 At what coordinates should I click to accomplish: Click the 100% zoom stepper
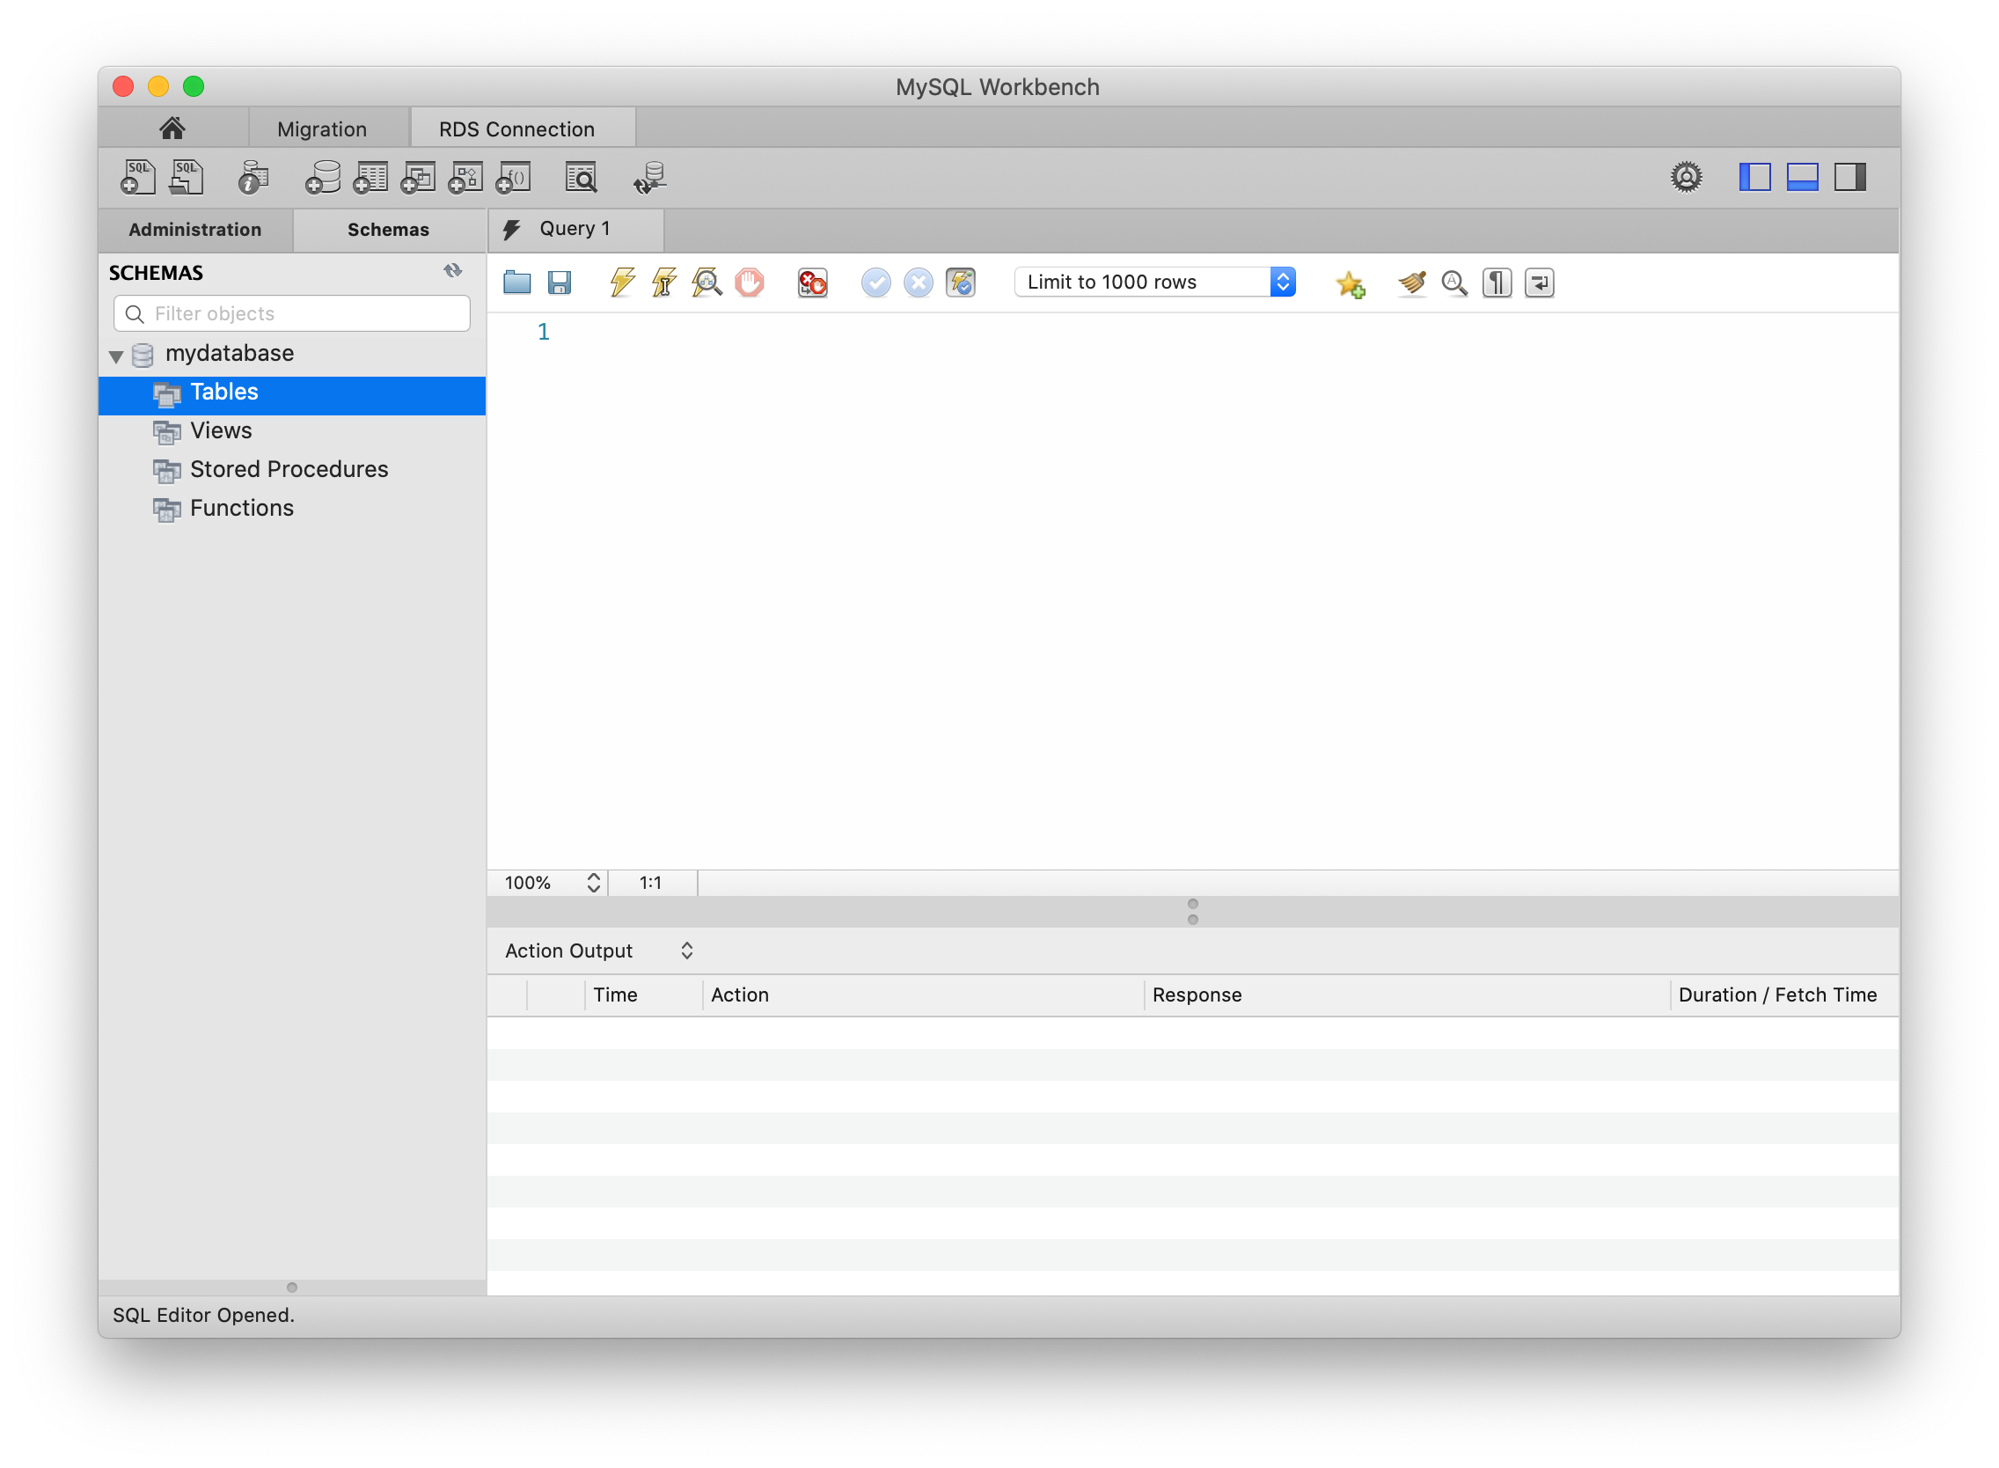[x=594, y=883]
